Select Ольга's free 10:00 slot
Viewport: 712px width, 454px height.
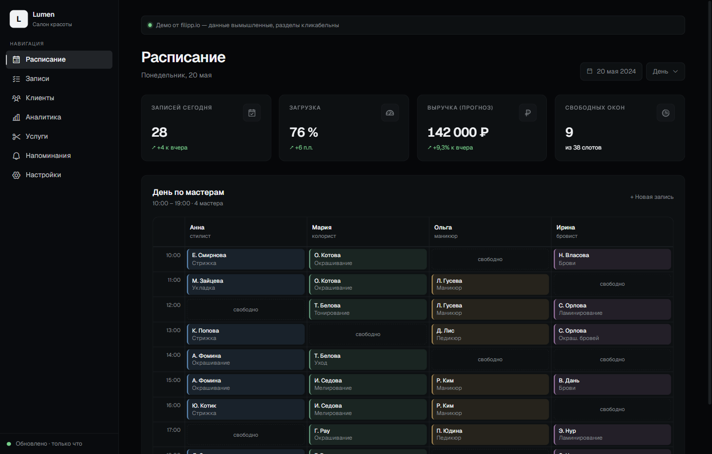pos(490,259)
